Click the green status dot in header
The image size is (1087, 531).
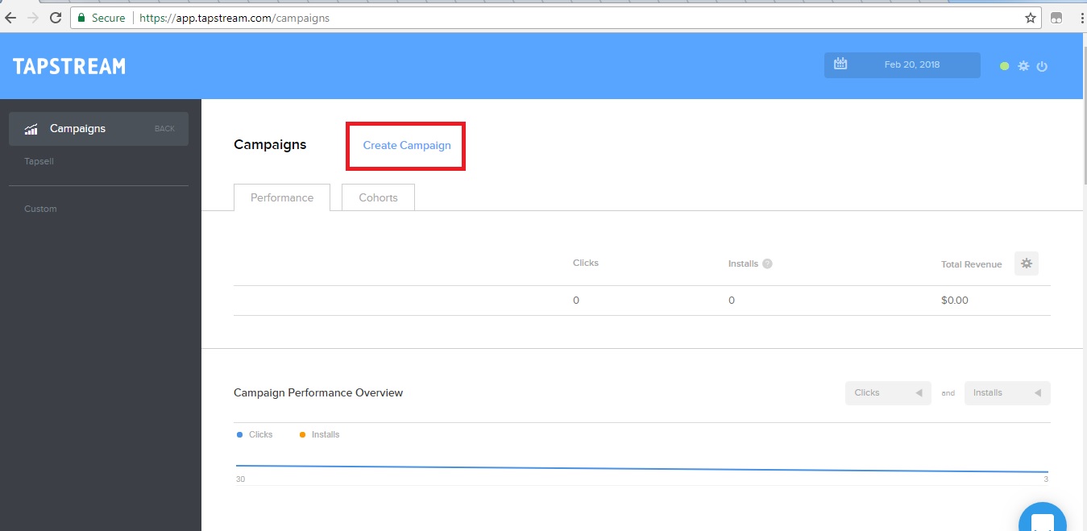1004,66
